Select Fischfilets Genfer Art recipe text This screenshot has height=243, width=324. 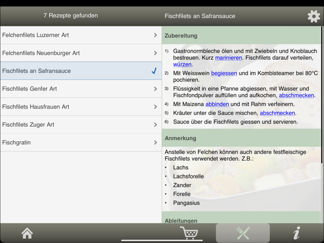(x=30, y=89)
